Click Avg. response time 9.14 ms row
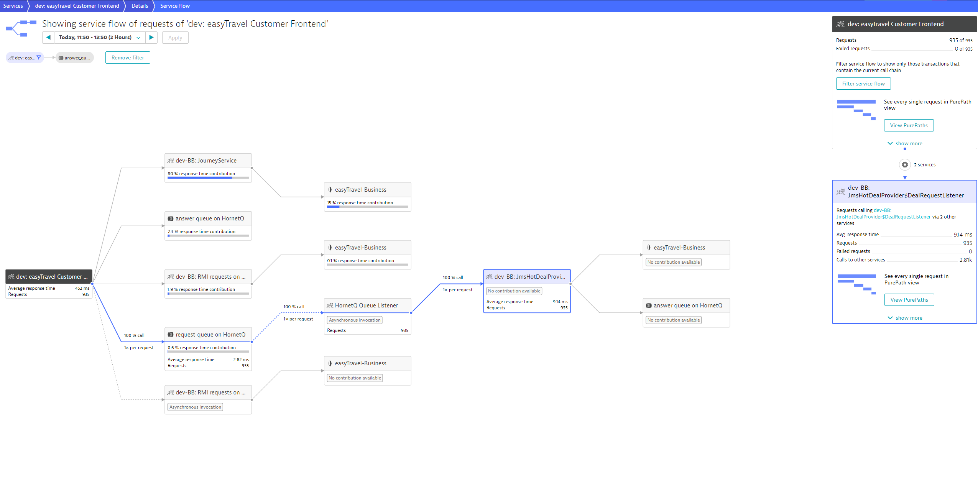Image resolution: width=978 pixels, height=496 pixels. pos(904,235)
